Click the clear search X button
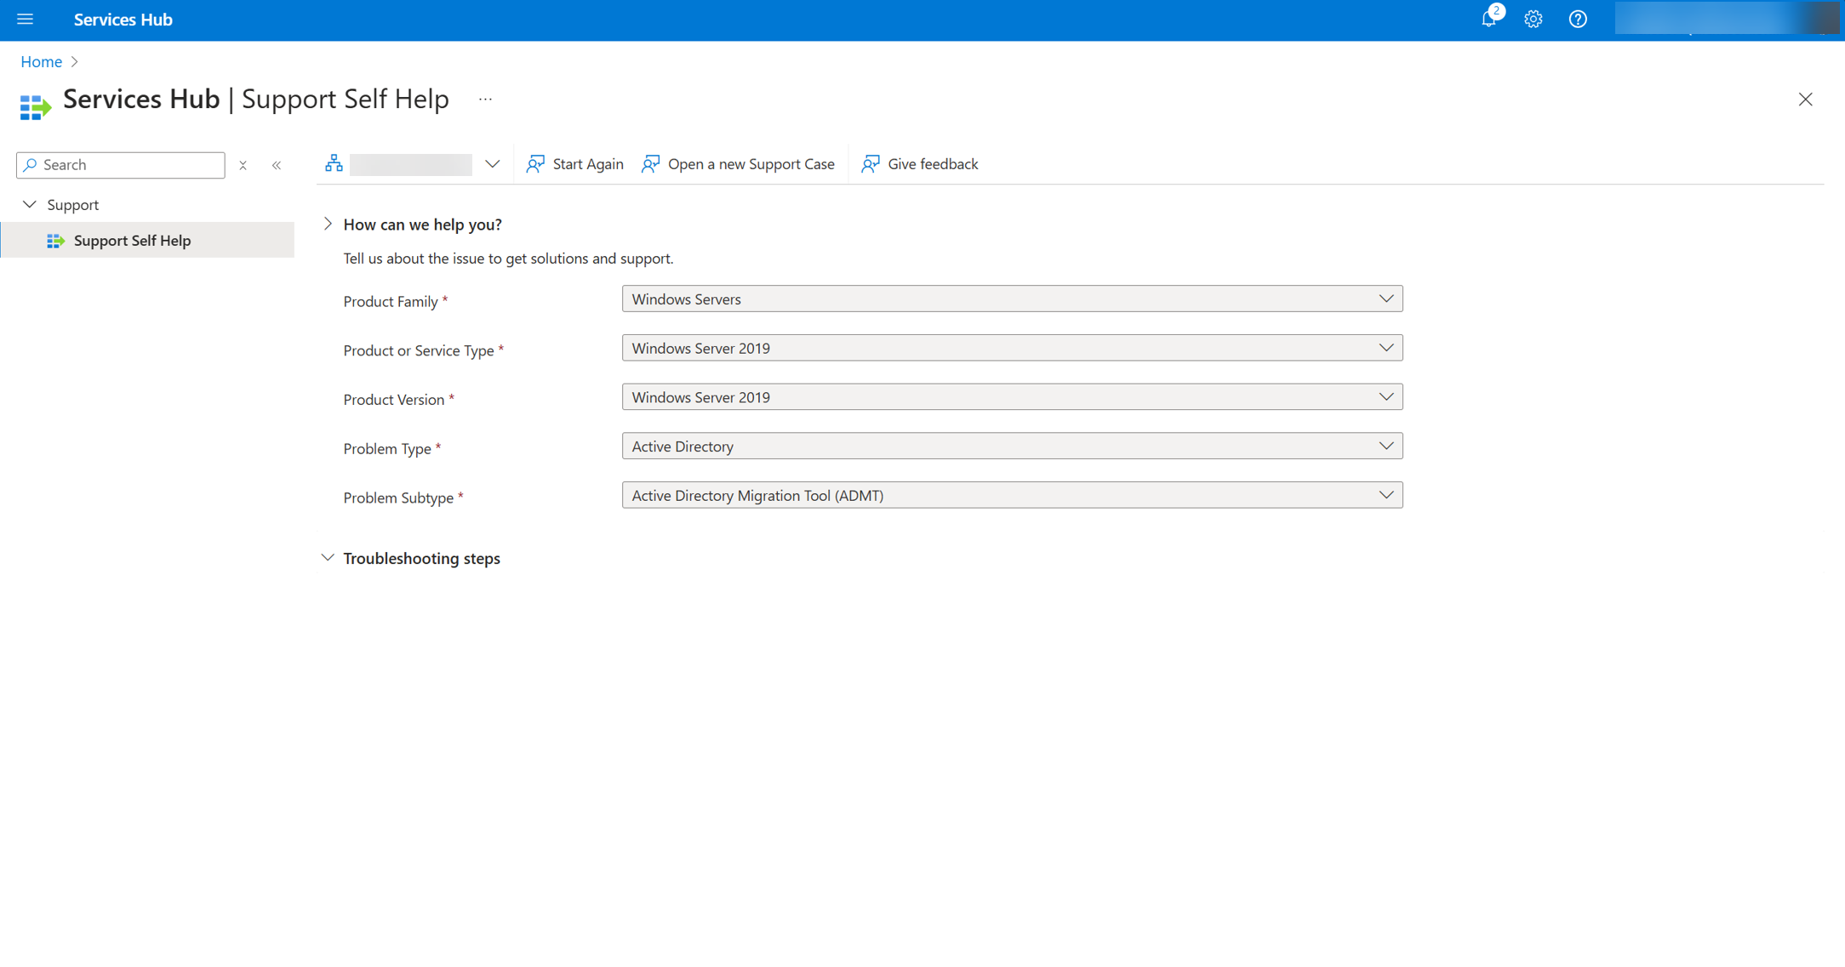 point(242,165)
